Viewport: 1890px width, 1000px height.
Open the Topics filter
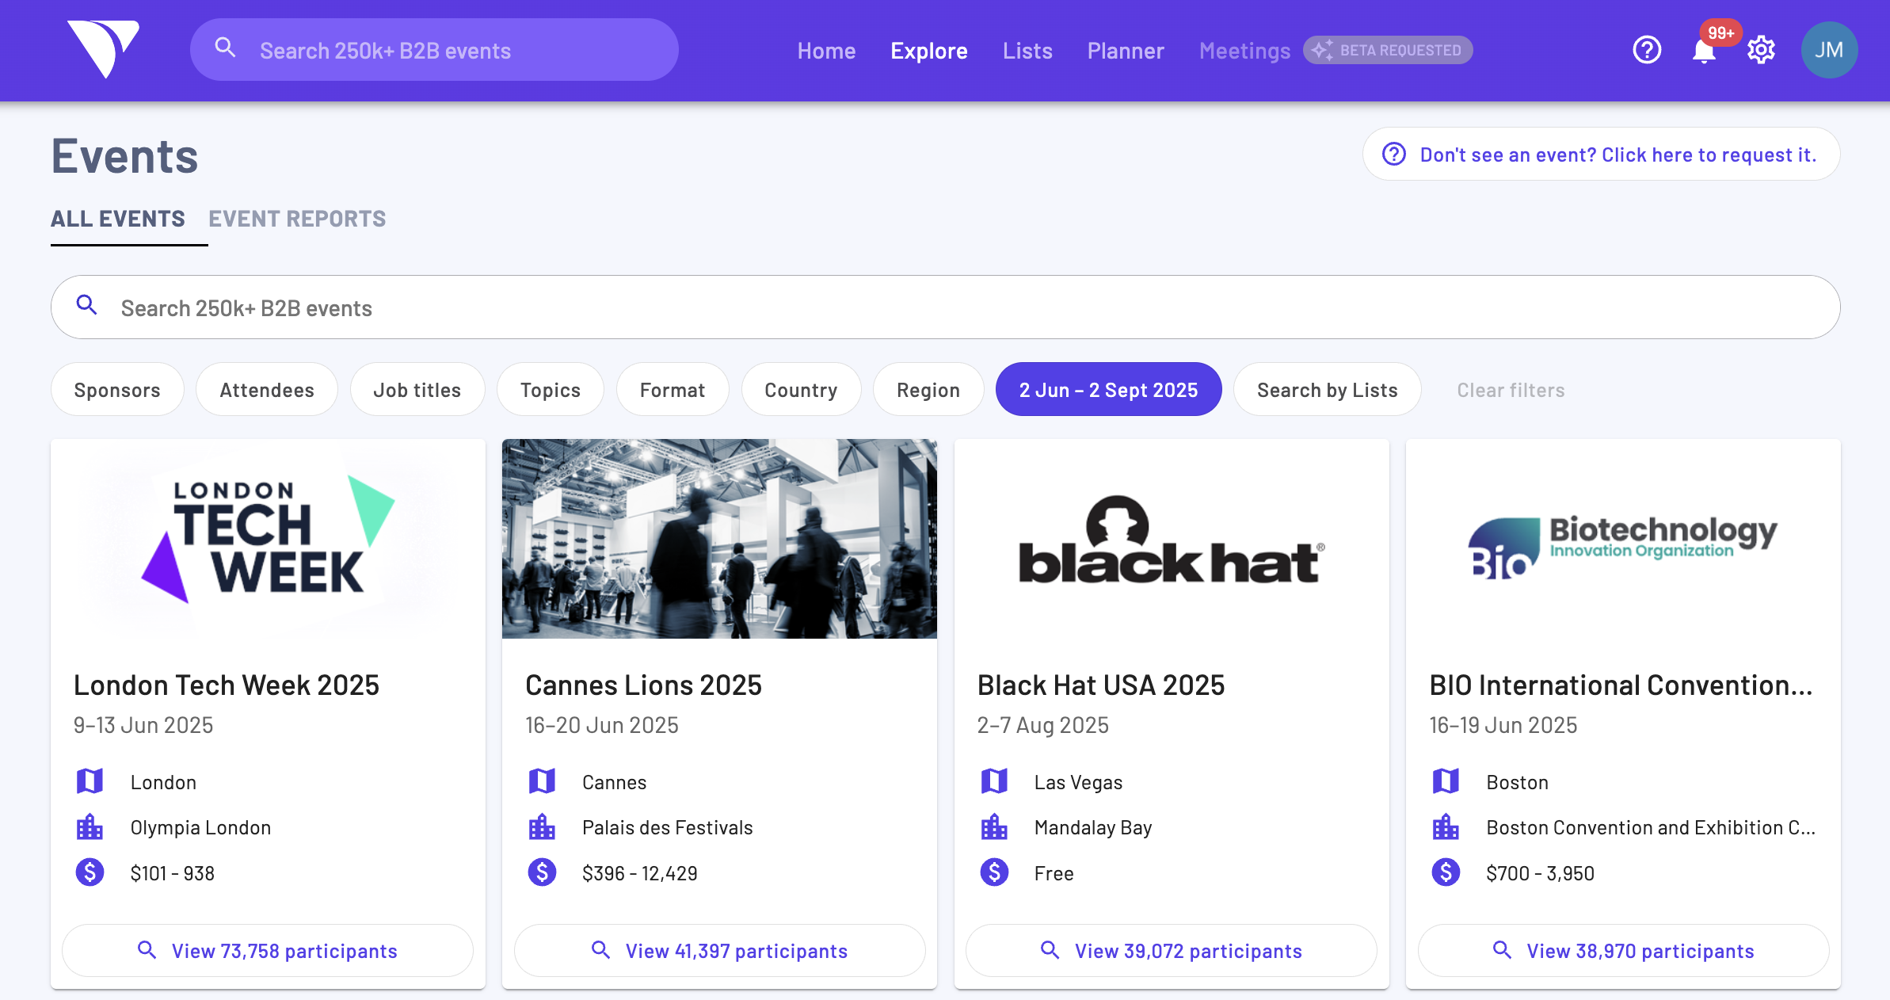point(551,389)
